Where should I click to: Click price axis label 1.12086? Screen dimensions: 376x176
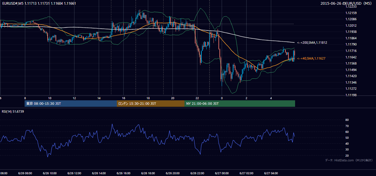351,19
